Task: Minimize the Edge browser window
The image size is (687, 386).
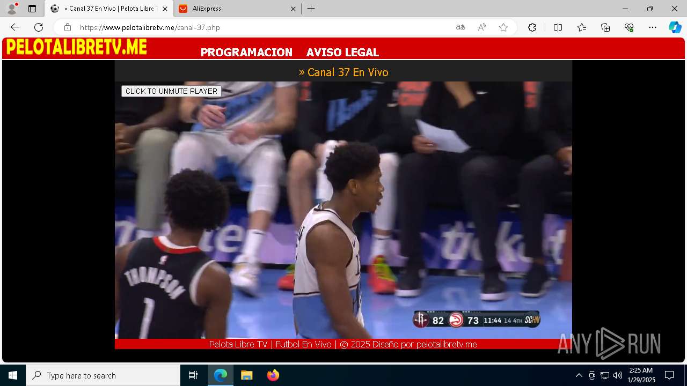Action: [625, 9]
